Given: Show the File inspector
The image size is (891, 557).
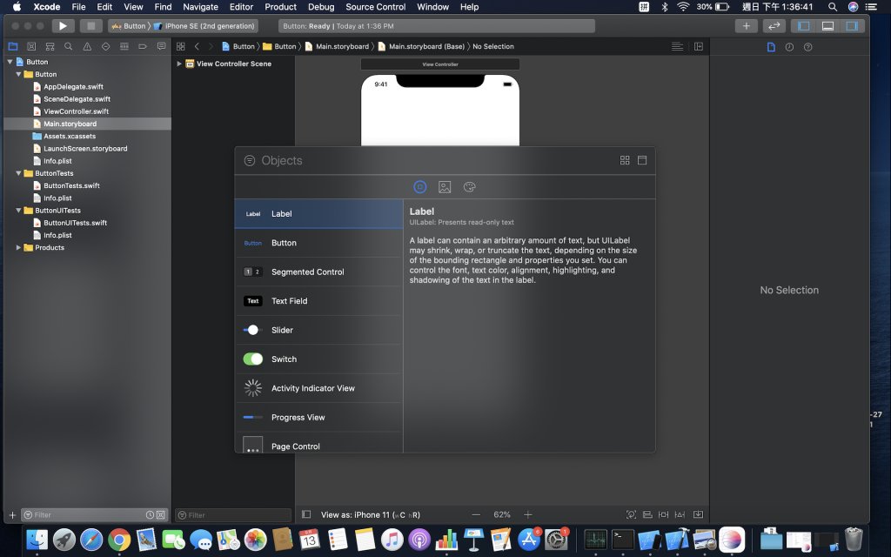Looking at the screenshot, I should click(x=771, y=47).
